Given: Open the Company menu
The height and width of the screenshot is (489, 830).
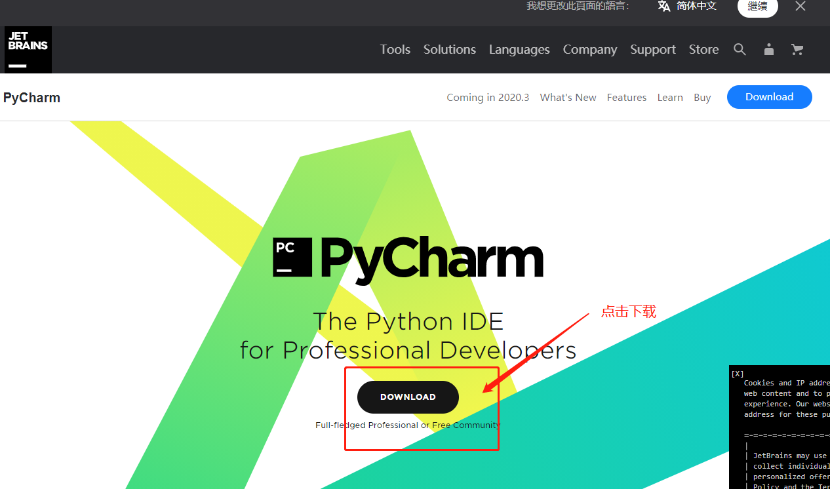Looking at the screenshot, I should click(590, 50).
